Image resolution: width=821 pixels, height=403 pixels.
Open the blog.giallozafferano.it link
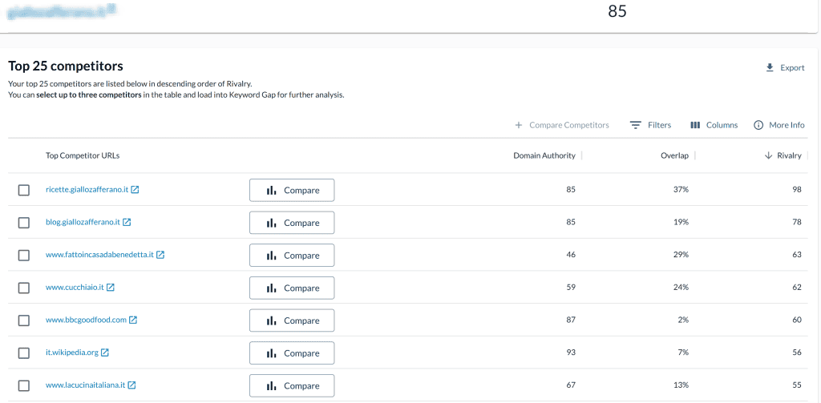(83, 222)
